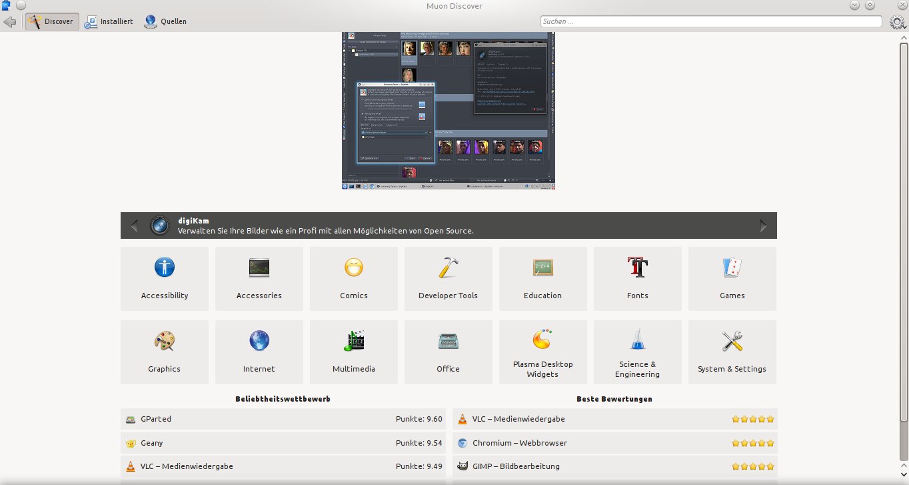Screen dimensions: 909x485
Task: Select 'VLC – Medienwiedergabe' in popularity list
Action: point(187,466)
